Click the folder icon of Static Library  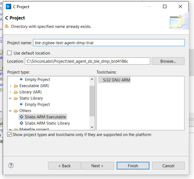click(x=16, y=98)
